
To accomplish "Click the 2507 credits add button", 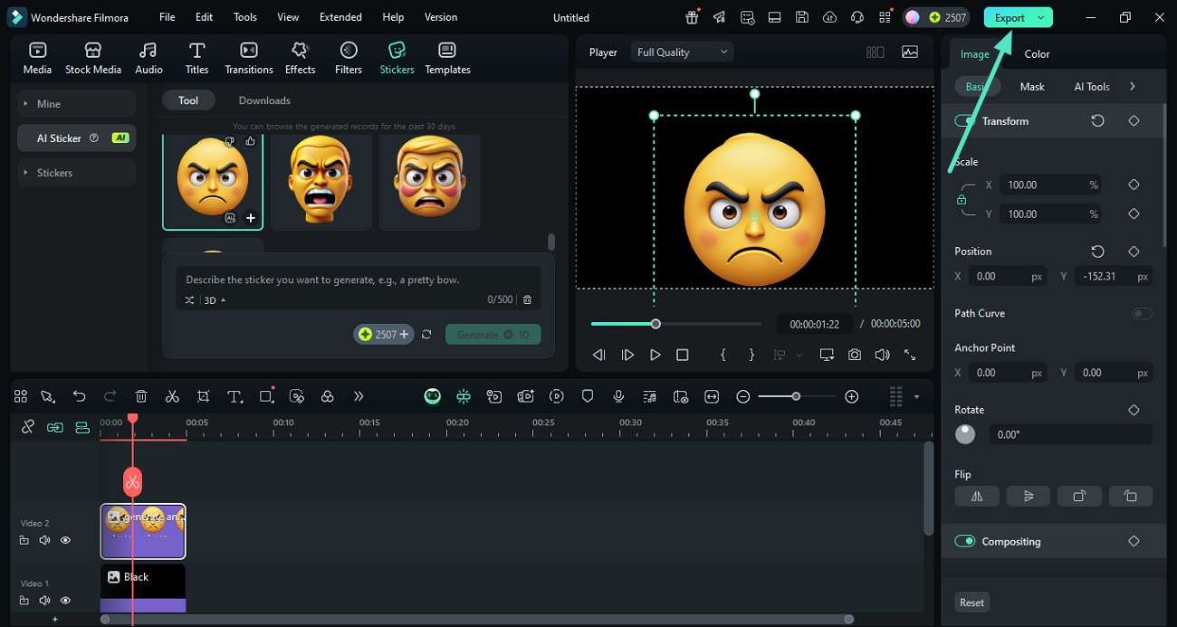I will (x=404, y=335).
